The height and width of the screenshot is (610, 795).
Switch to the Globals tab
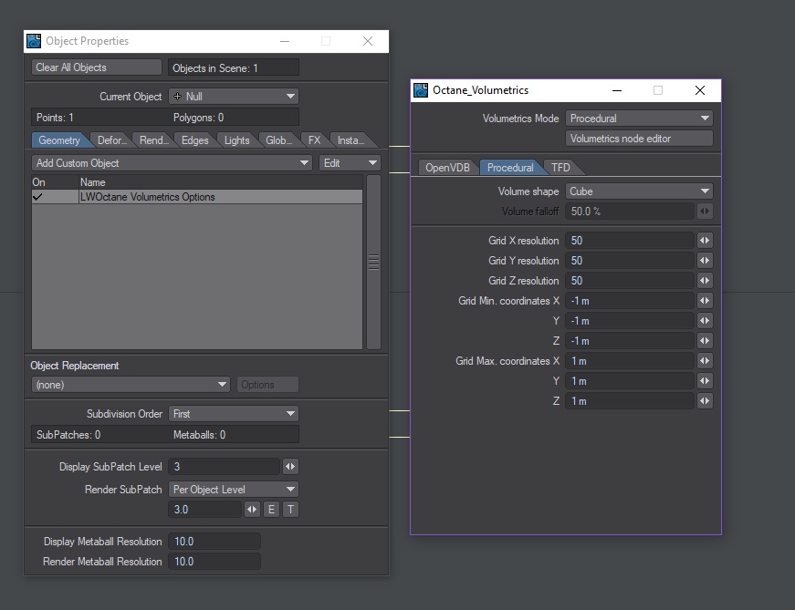tap(278, 140)
